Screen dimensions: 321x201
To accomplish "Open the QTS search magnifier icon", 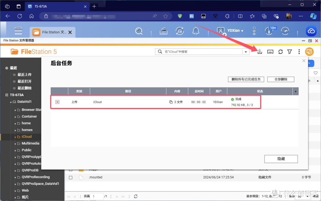I will click(139, 31).
